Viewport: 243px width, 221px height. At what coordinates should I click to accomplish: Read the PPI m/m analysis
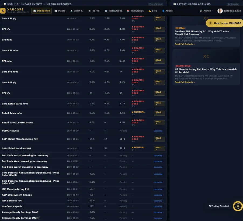pos(159,61)
